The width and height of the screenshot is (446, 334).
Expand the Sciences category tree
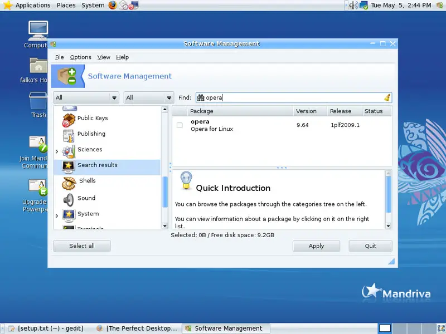coord(57,151)
